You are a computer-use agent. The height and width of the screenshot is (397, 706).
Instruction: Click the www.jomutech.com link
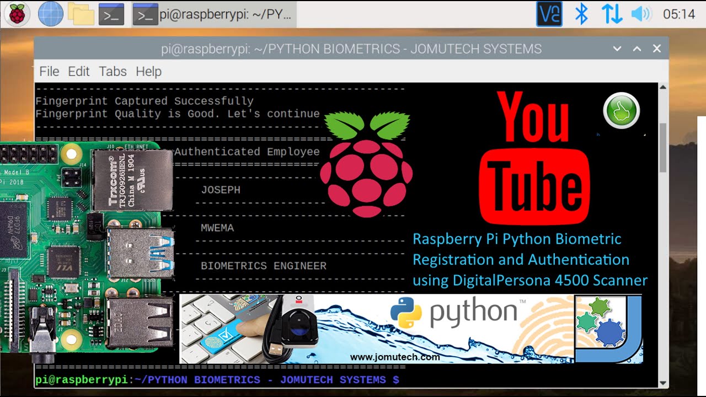point(395,357)
